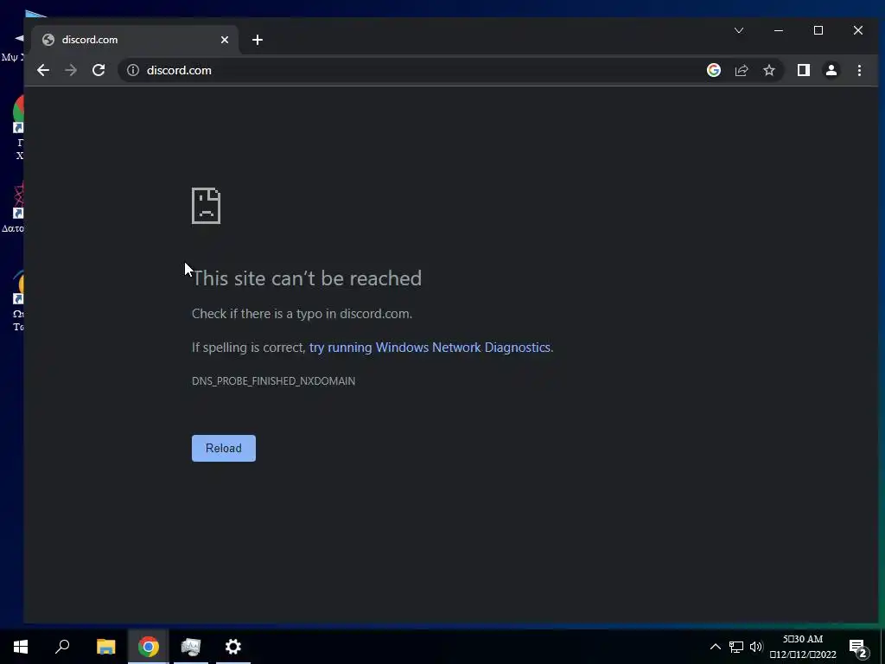Open Chrome's three-dot menu
This screenshot has height=664, width=885.
click(859, 70)
